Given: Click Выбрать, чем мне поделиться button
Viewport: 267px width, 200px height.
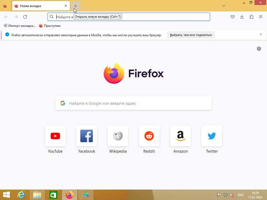Looking at the screenshot, I should pyautogui.click(x=191, y=35).
